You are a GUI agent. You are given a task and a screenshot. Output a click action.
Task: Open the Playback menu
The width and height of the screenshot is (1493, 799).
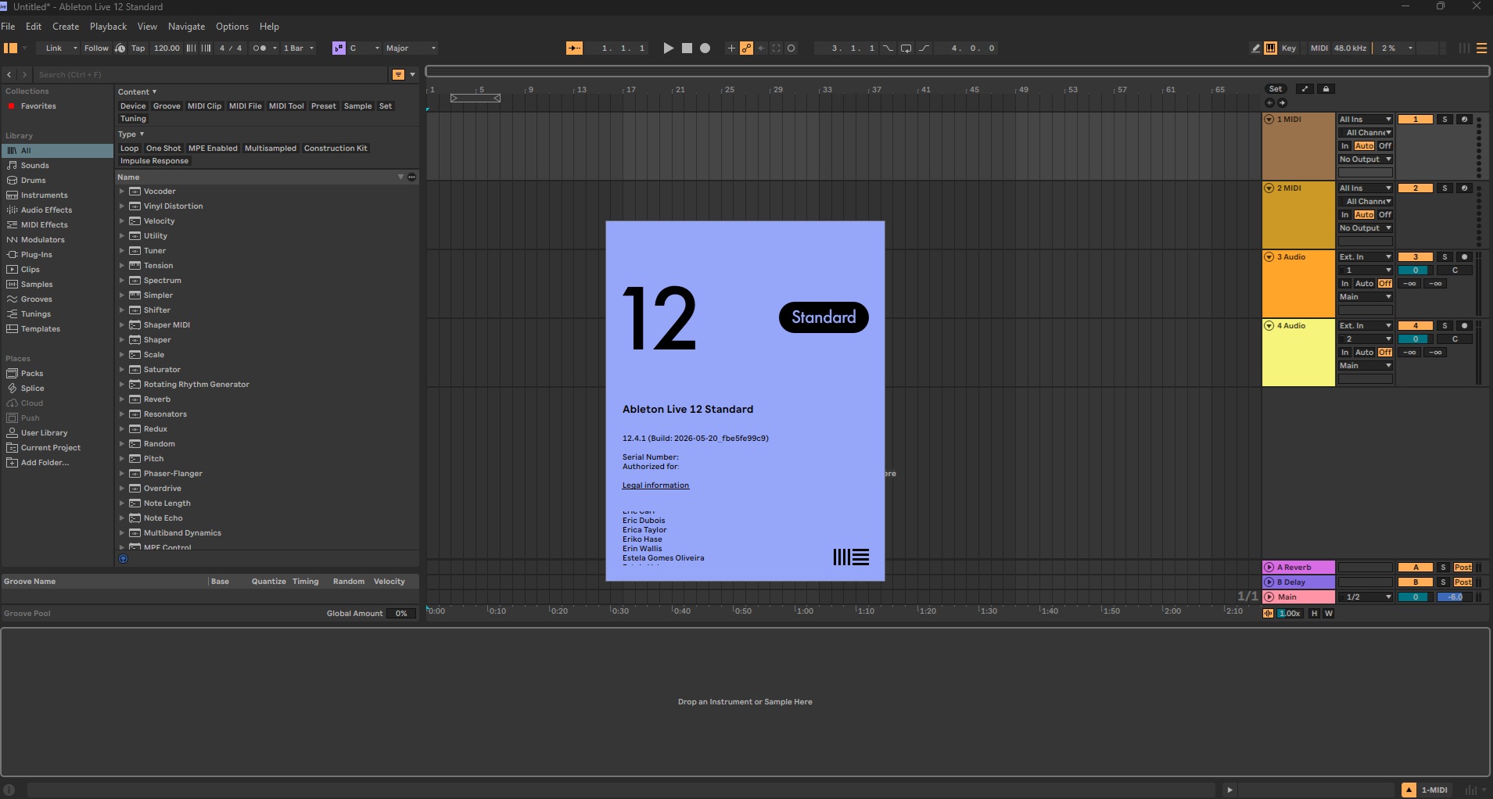pos(108,27)
